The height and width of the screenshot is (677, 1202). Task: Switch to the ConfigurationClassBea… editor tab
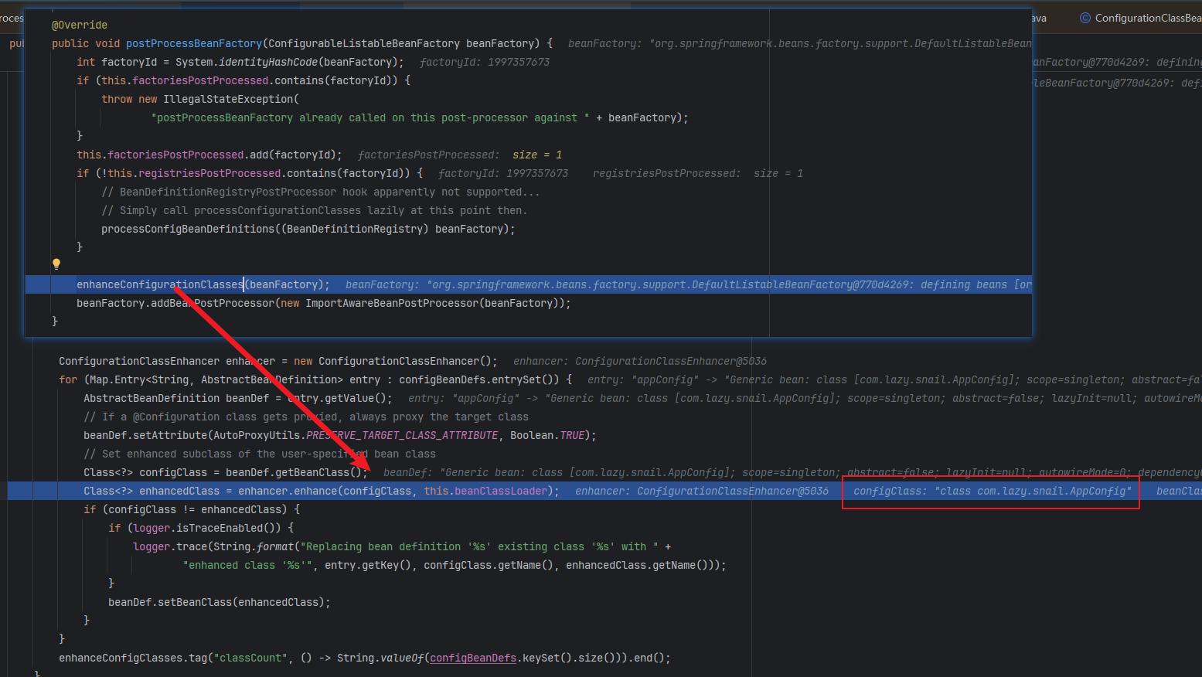click(x=1140, y=18)
